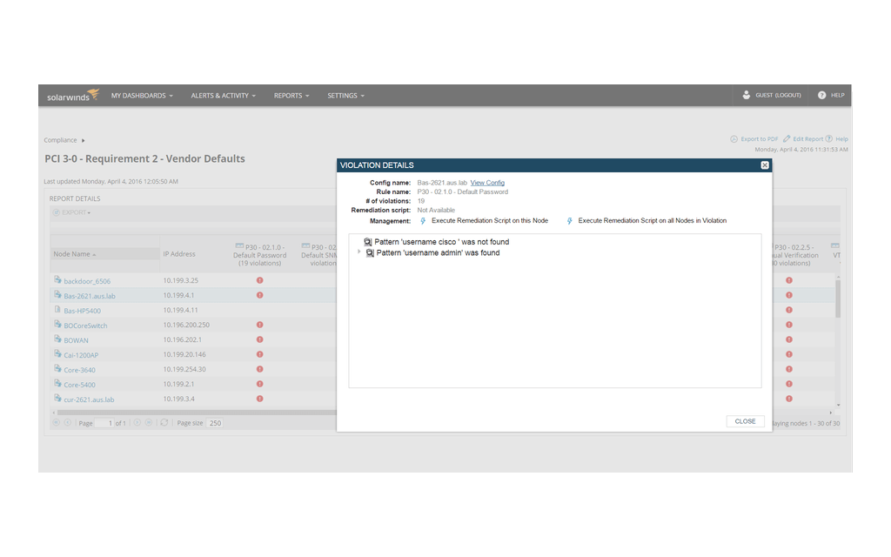Screen dimensions: 891x557
Task: Open the SETTINGS dropdown menu
Action: point(342,95)
